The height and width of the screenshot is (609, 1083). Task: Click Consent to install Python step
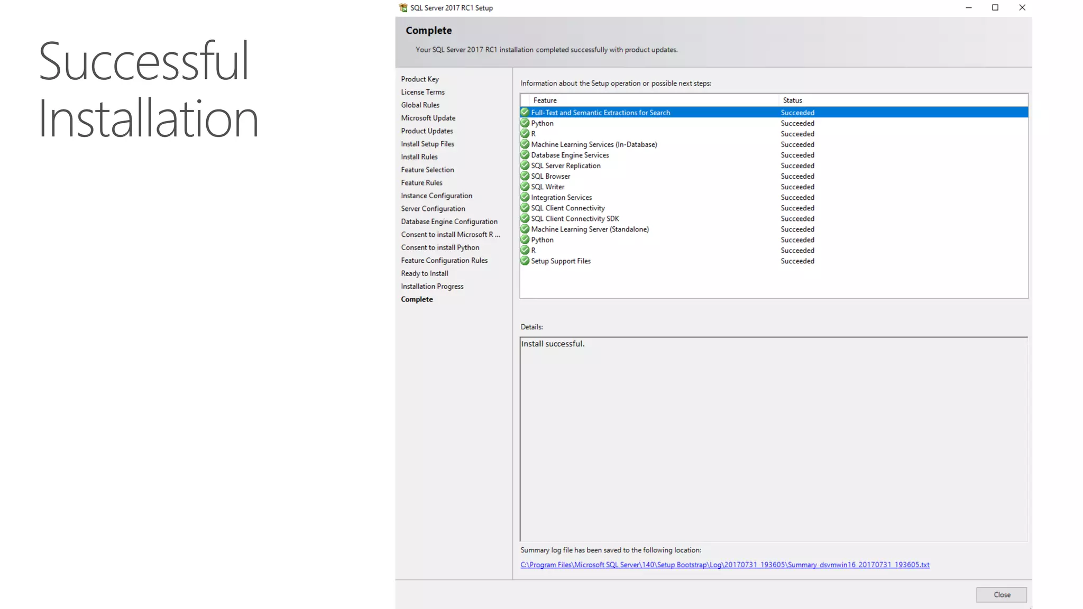coord(440,247)
